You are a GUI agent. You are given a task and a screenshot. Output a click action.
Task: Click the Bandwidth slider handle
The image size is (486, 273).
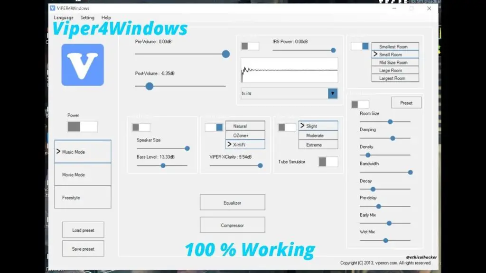click(x=411, y=172)
